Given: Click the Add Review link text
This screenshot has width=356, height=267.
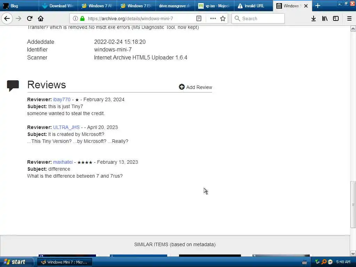Looking at the screenshot, I should click(x=199, y=87).
